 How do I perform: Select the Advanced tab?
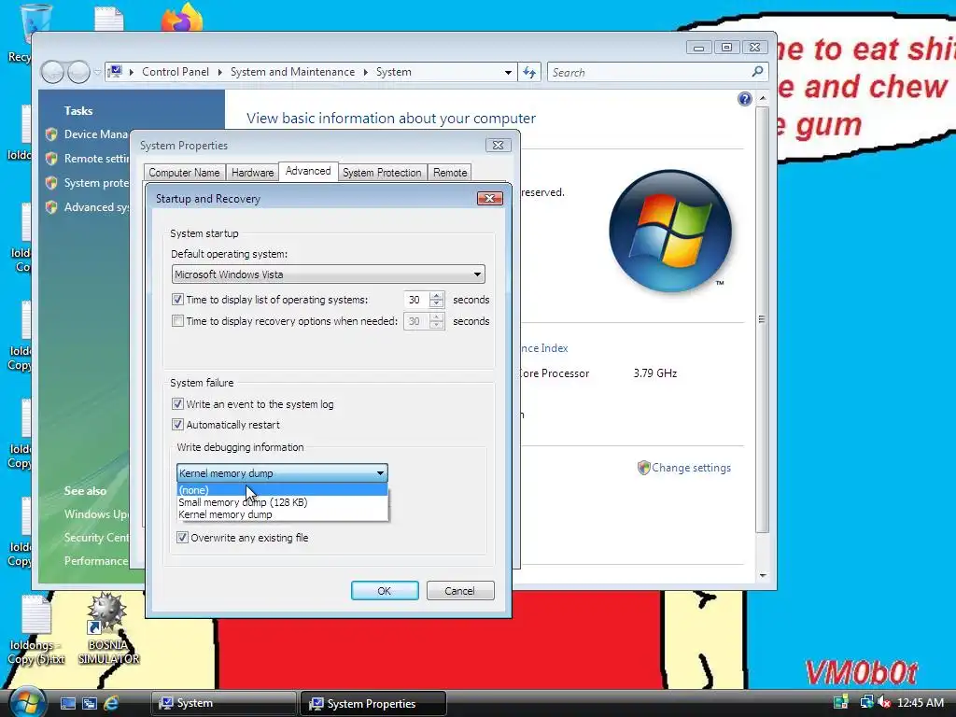[x=308, y=172]
